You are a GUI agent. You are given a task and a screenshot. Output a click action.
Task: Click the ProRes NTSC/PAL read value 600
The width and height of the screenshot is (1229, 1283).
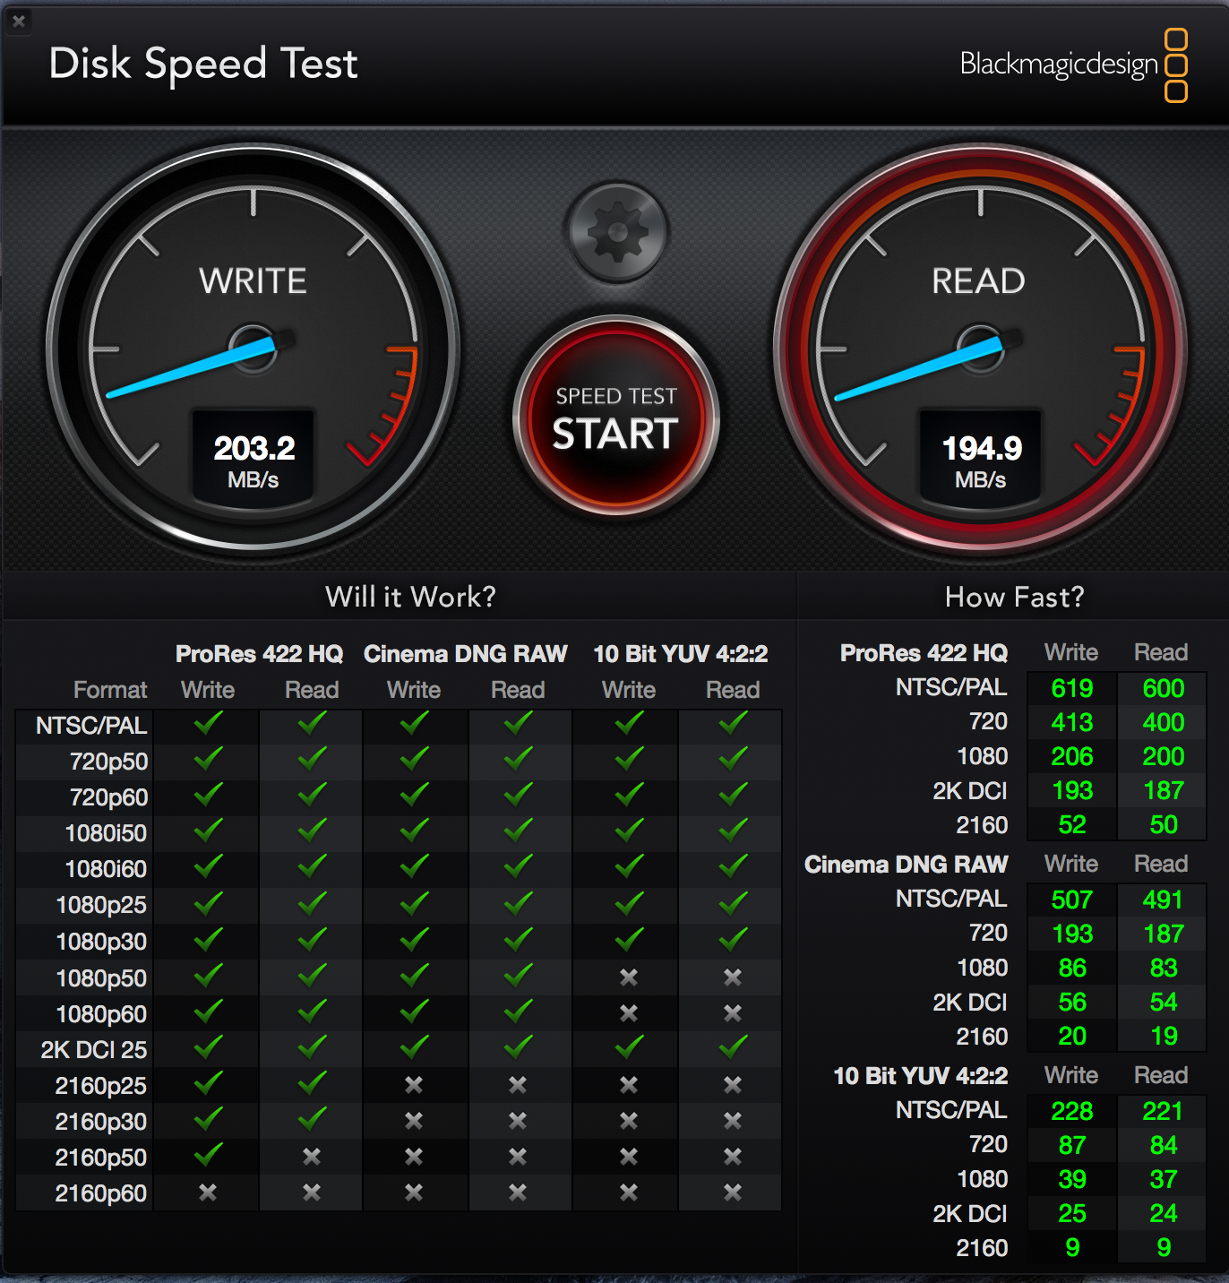pyautogui.click(x=1163, y=688)
